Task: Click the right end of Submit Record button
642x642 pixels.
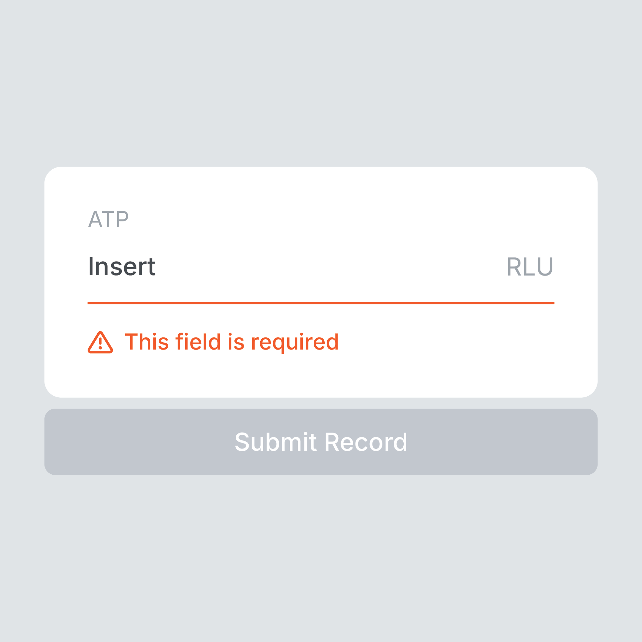Action: (x=575, y=442)
